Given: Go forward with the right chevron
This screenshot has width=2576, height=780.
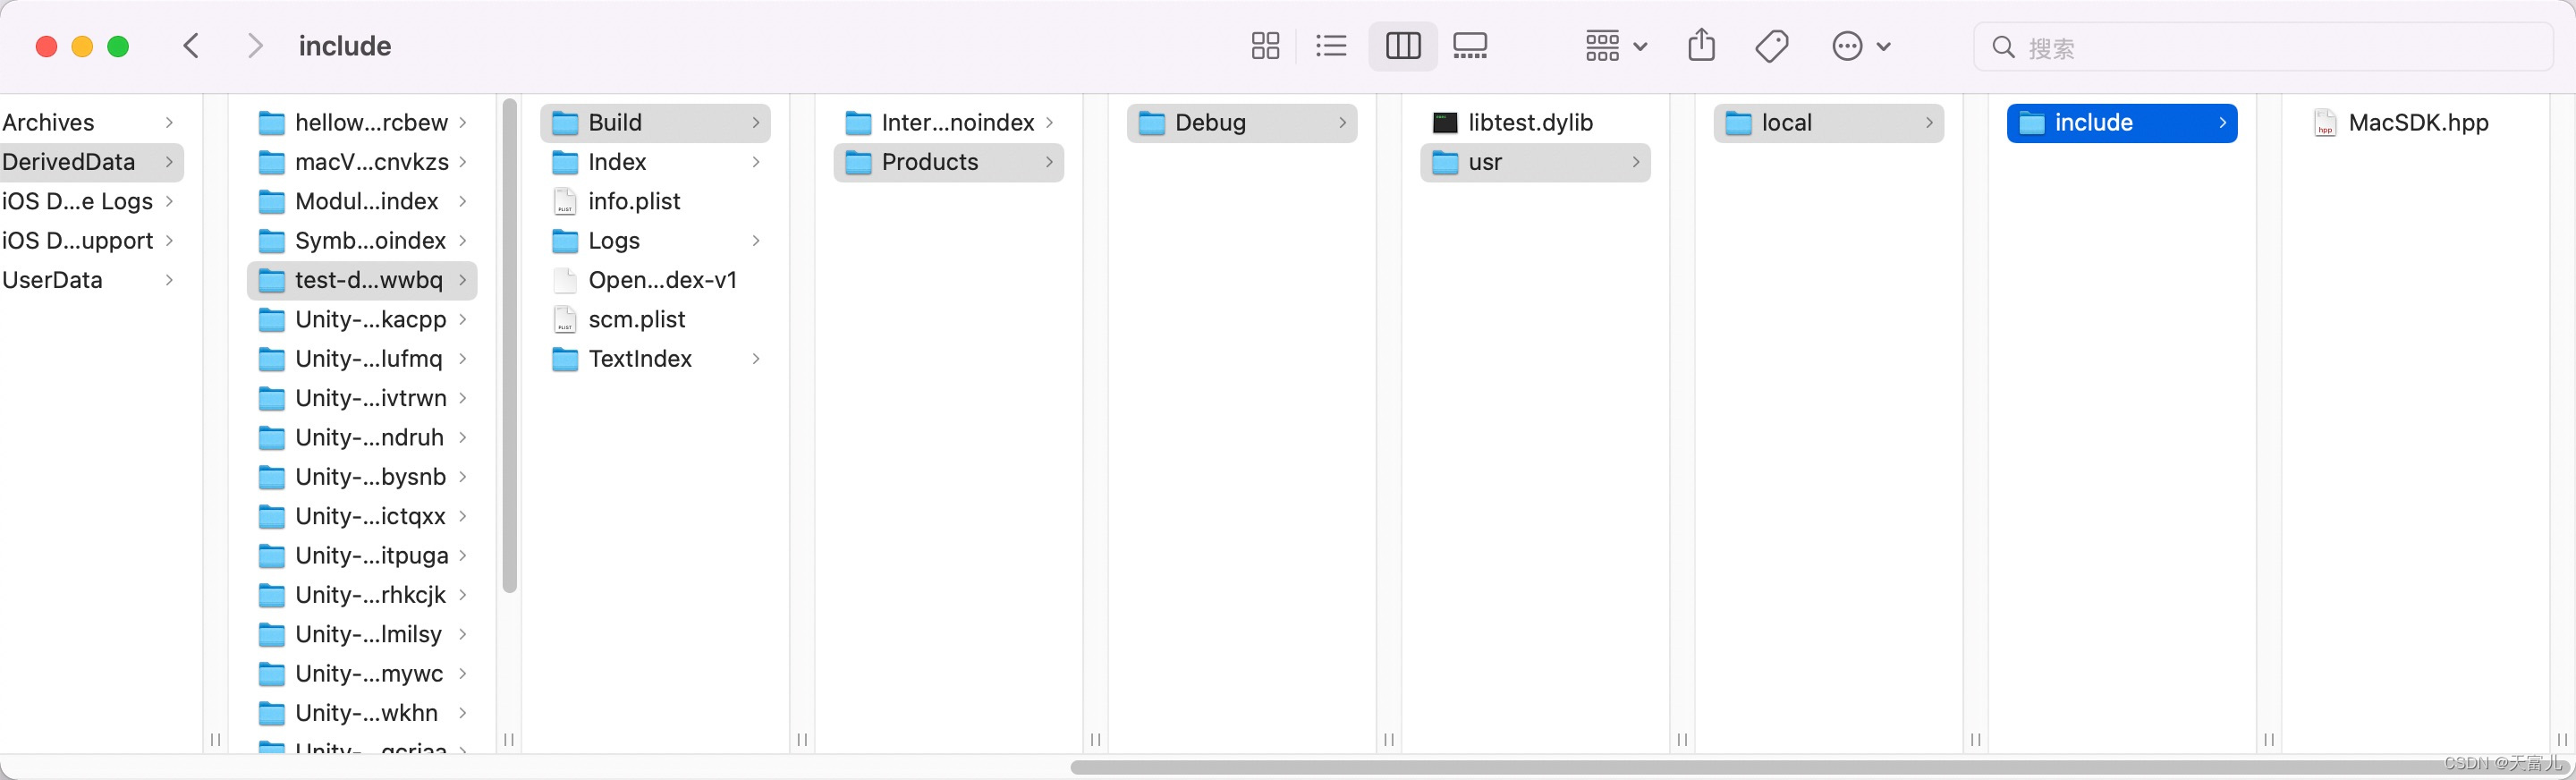Looking at the screenshot, I should (255, 46).
